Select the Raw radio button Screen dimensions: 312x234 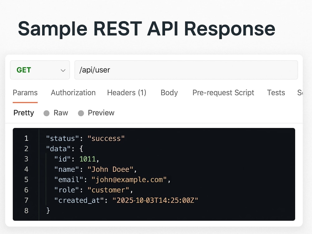(x=46, y=113)
